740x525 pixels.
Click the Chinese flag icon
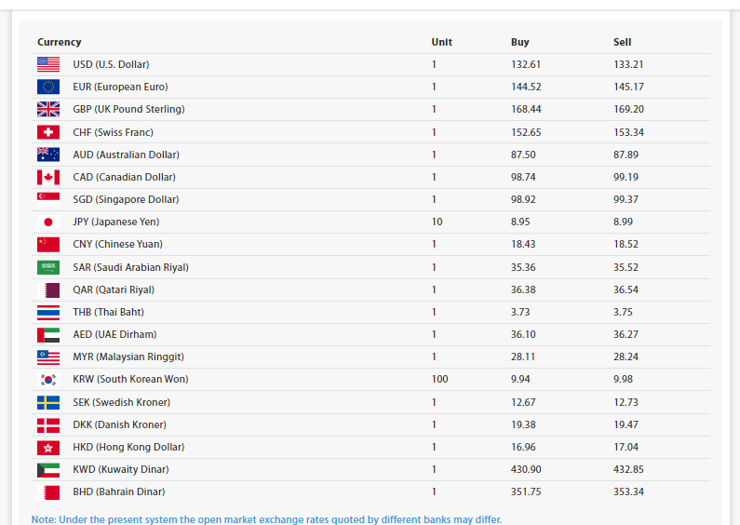[x=48, y=244]
